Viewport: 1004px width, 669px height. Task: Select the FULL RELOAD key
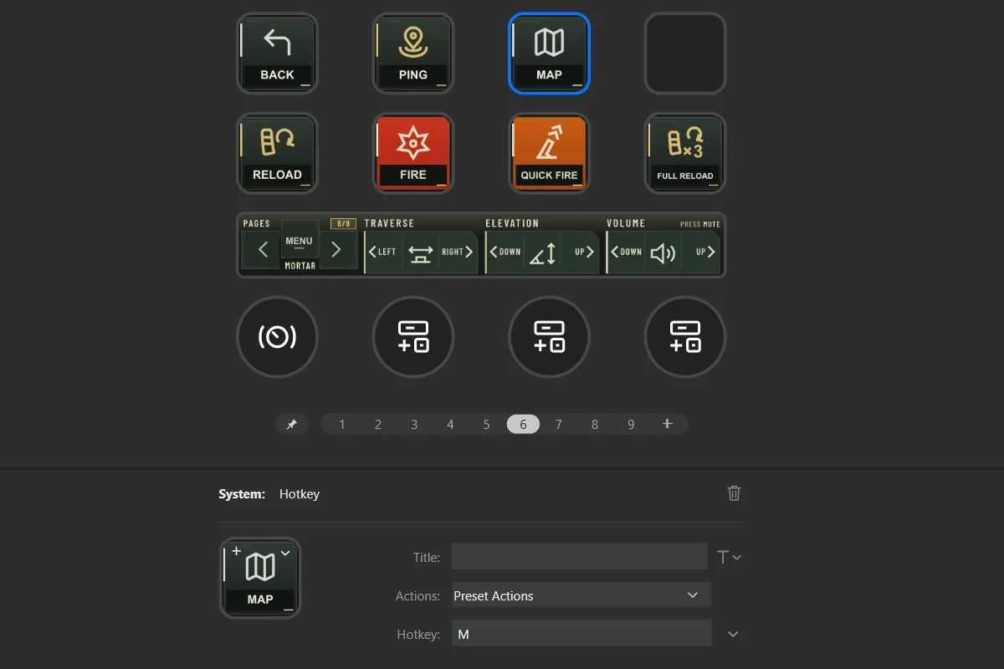click(x=685, y=153)
